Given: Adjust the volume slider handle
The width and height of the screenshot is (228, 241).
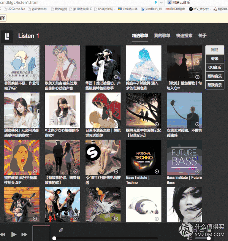Looking at the screenshot, I should pos(209,238).
